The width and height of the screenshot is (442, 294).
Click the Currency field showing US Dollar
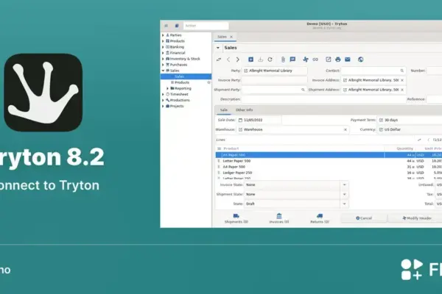click(410, 129)
